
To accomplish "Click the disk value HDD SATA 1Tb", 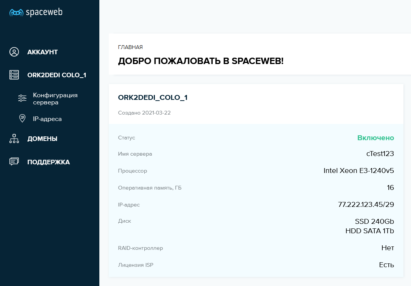I will 369,231.
